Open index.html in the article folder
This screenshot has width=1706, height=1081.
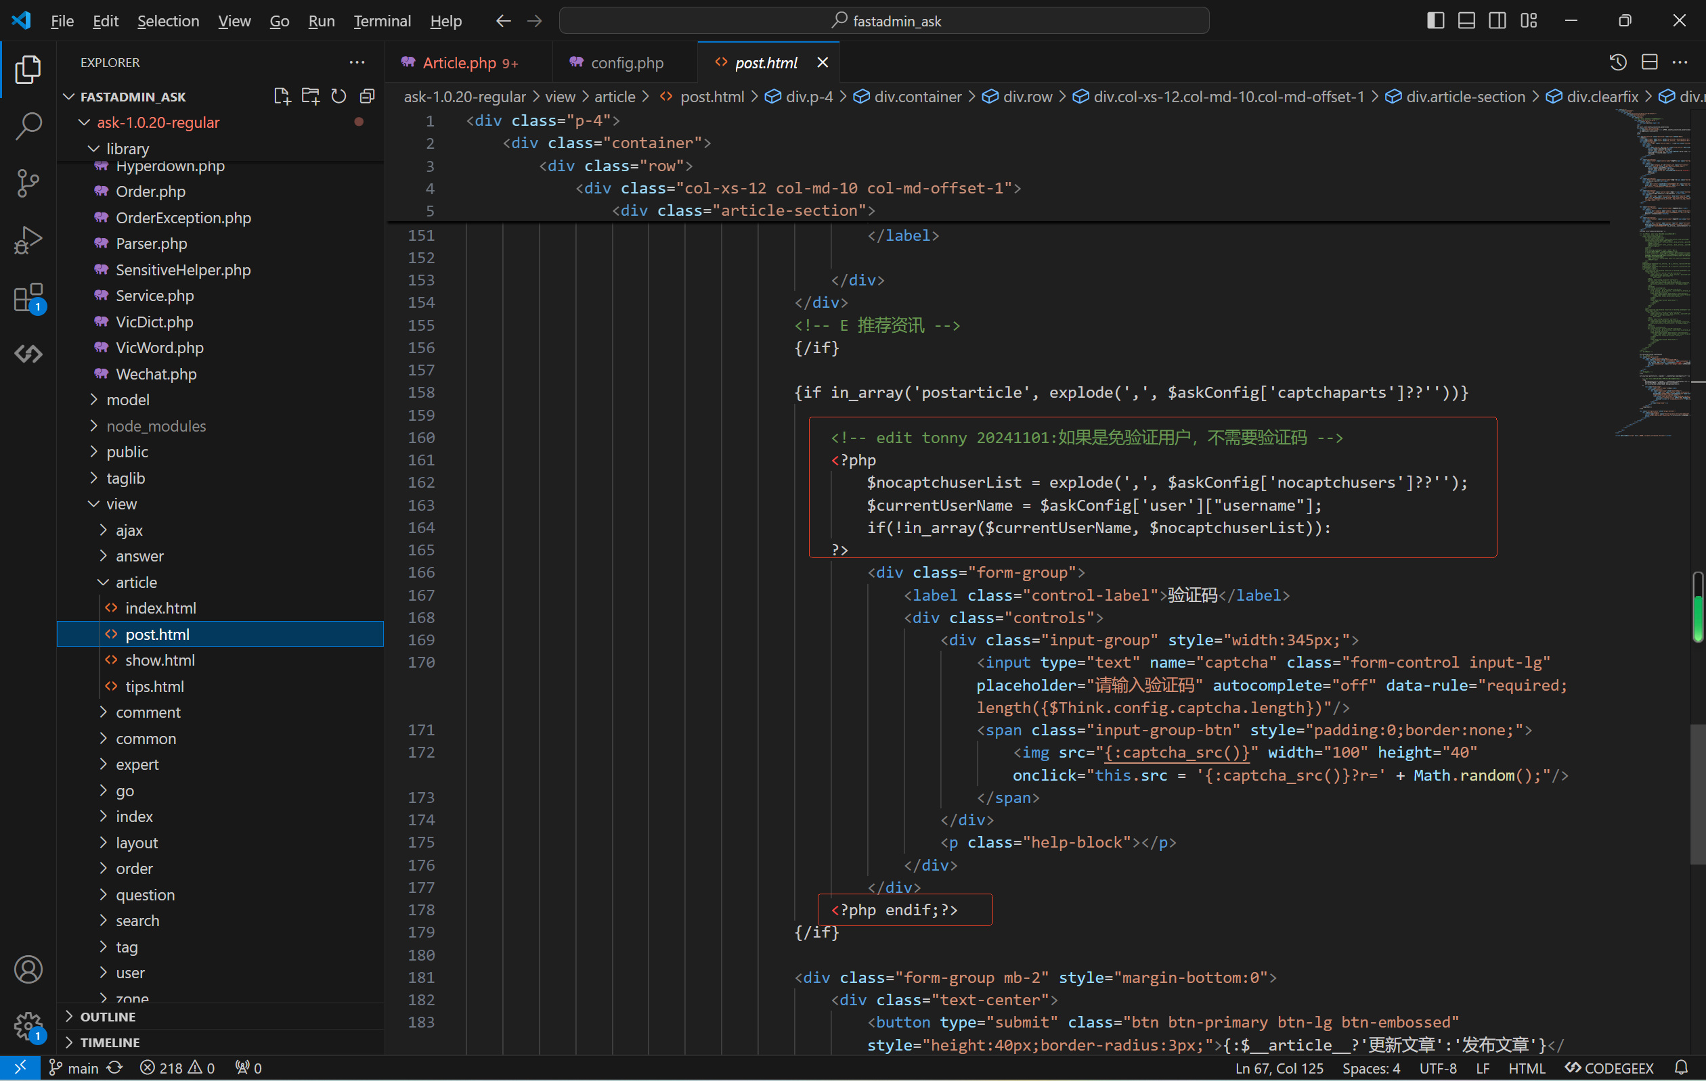pos(161,608)
